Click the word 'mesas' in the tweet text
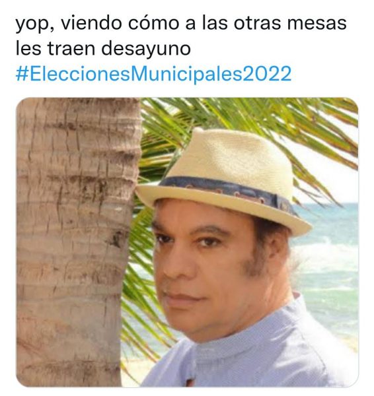The image size is (374, 396). 317,23
